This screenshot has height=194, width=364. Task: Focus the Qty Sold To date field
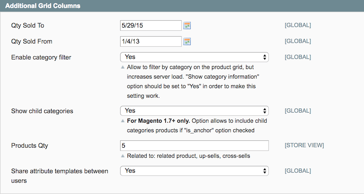(151, 26)
